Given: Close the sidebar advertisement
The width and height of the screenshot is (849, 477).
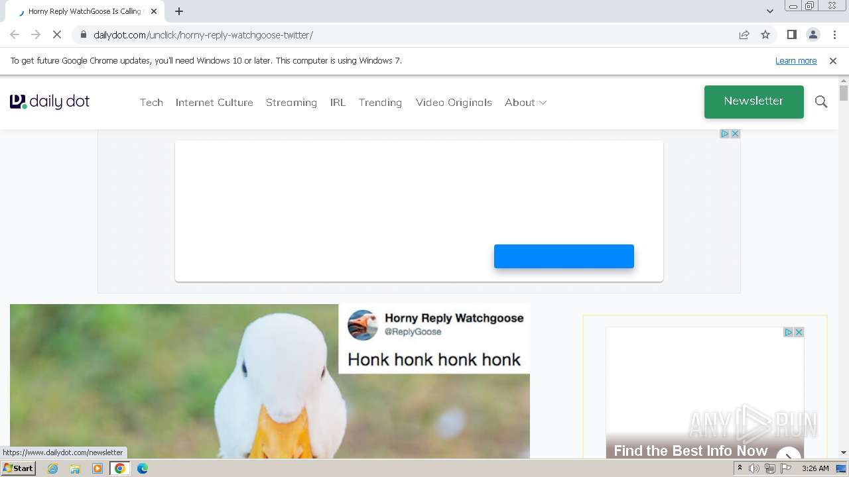Looking at the screenshot, I should (799, 332).
